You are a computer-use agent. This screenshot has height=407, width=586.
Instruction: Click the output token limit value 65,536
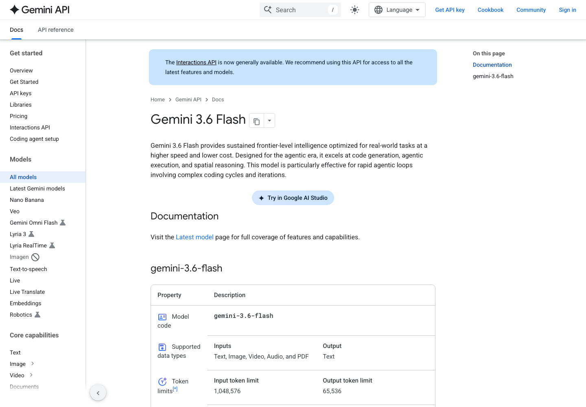pyautogui.click(x=332, y=391)
